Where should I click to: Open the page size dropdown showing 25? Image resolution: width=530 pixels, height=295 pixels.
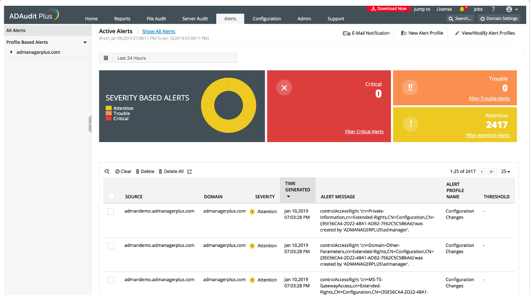[506, 171]
